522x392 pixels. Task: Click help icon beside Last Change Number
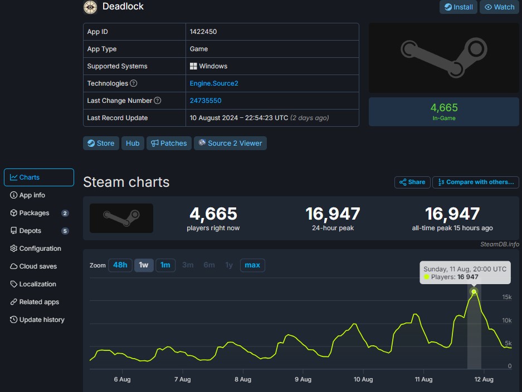click(x=158, y=101)
